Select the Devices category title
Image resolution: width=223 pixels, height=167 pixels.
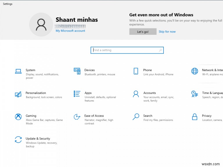(89, 70)
